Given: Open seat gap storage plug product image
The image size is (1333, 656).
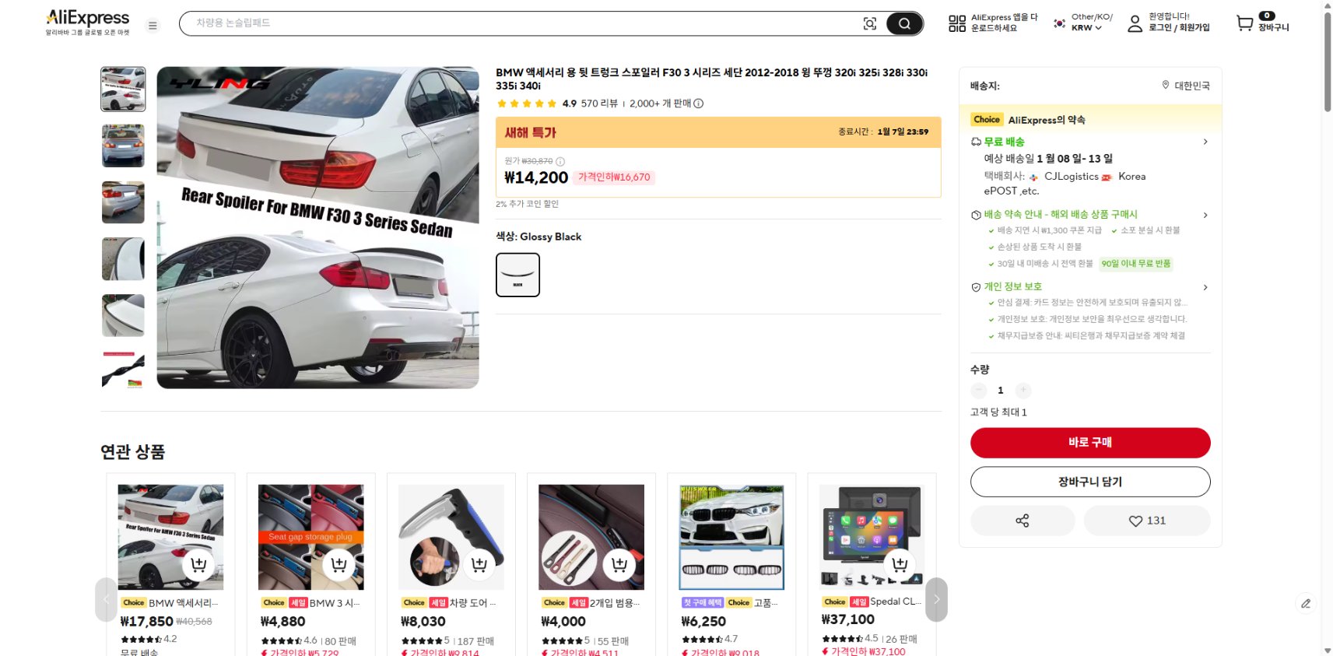Looking at the screenshot, I should point(310,537).
